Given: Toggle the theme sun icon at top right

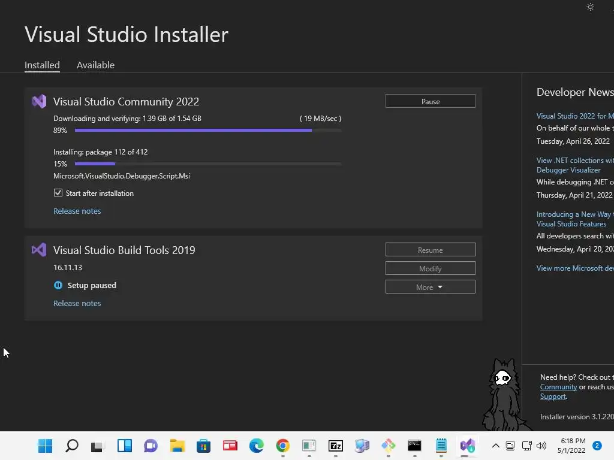Looking at the screenshot, I should point(590,7).
